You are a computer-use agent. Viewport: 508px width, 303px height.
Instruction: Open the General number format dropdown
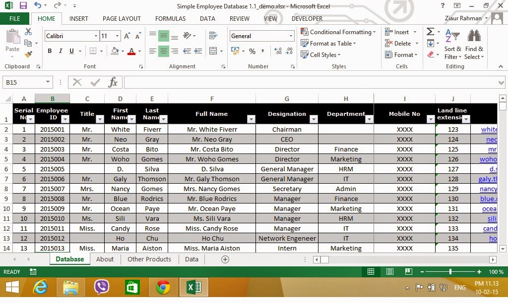click(291, 36)
